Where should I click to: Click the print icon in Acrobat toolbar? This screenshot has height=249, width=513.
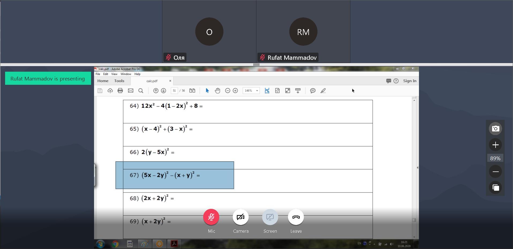120,91
